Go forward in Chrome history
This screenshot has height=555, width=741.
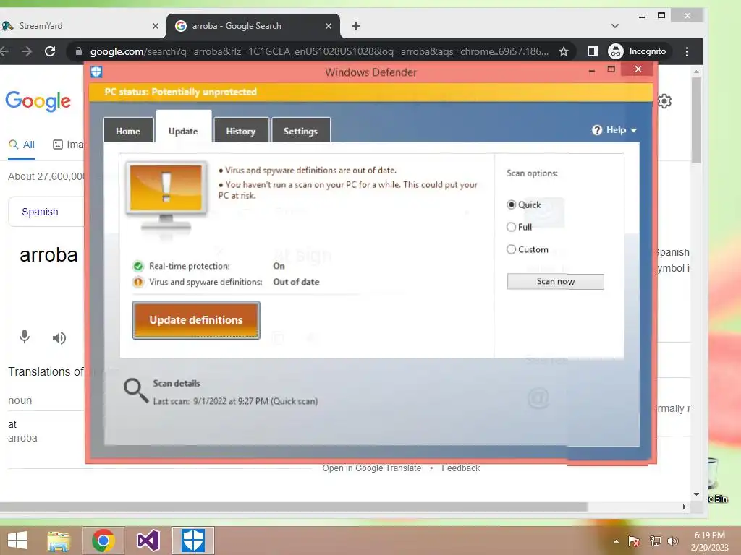coord(27,51)
